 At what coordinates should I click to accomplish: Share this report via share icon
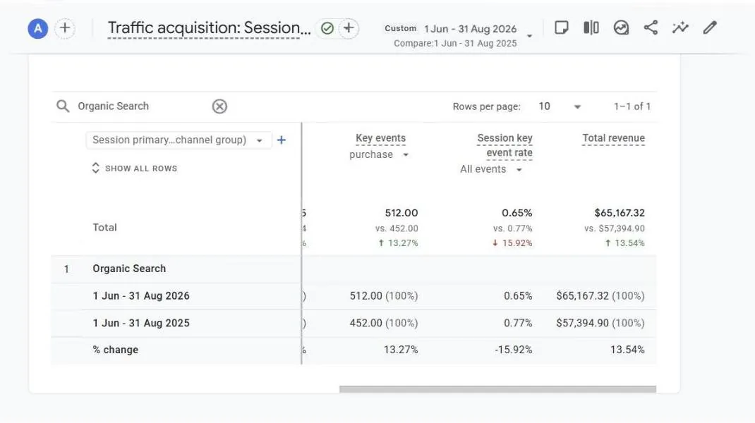pyautogui.click(x=651, y=27)
